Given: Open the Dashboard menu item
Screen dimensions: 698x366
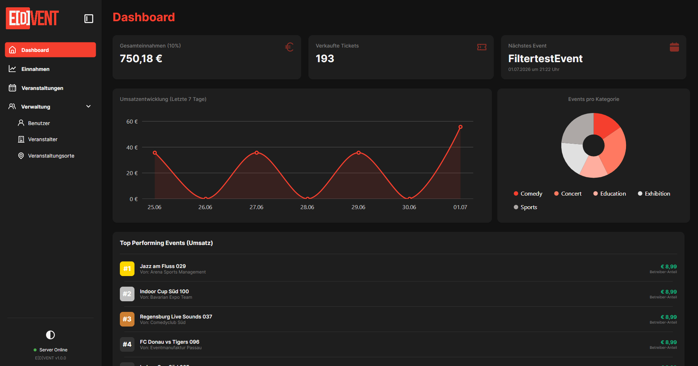Looking at the screenshot, I should pyautogui.click(x=50, y=50).
